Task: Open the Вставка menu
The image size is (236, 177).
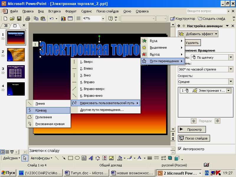Action: pos(54,11)
